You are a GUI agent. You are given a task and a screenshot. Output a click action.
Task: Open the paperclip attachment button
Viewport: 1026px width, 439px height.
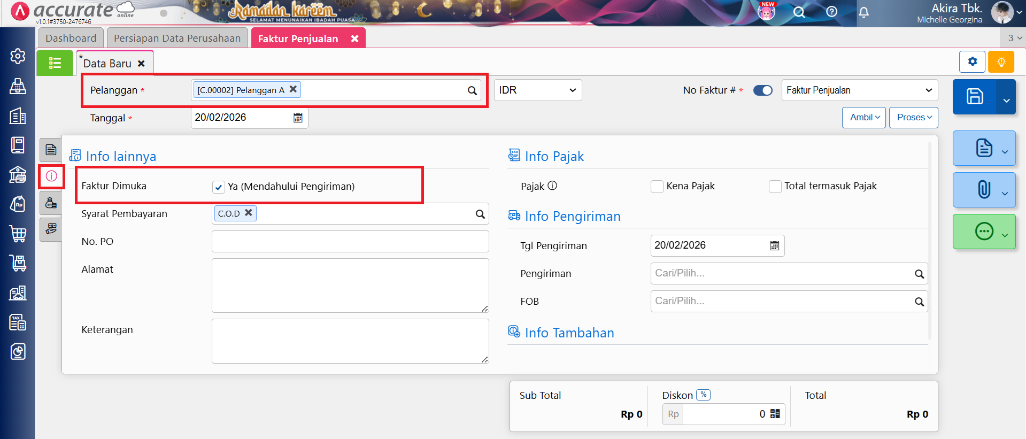tap(983, 190)
